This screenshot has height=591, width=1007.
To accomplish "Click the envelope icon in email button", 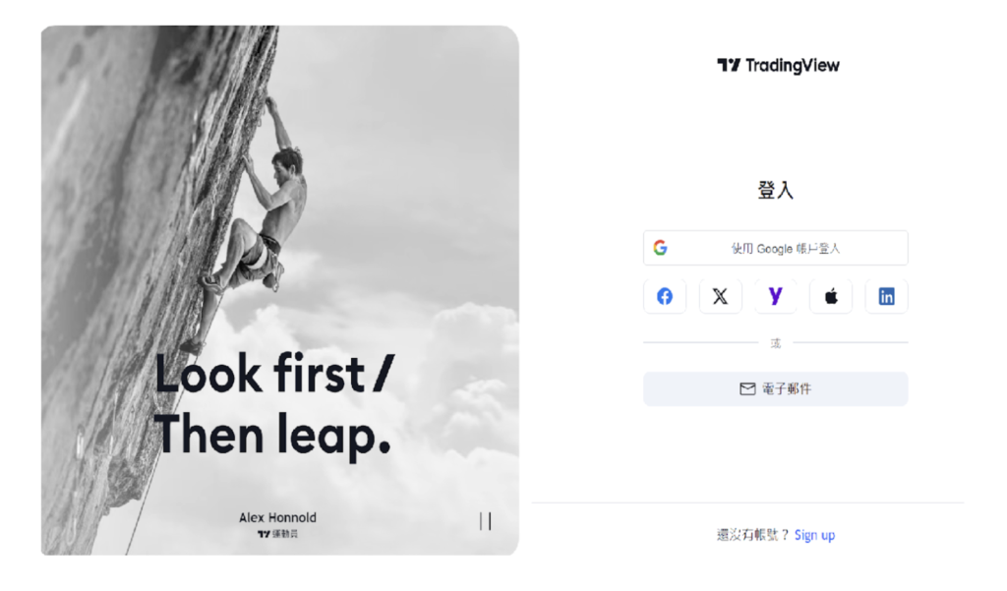I will point(747,388).
